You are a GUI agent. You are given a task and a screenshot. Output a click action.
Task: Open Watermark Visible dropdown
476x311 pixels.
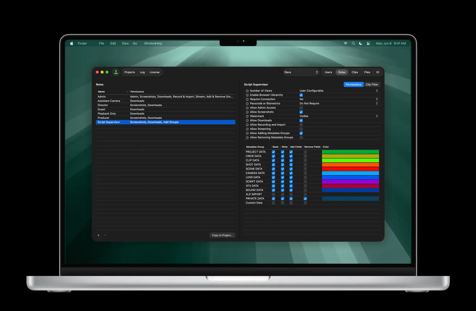click(339, 116)
